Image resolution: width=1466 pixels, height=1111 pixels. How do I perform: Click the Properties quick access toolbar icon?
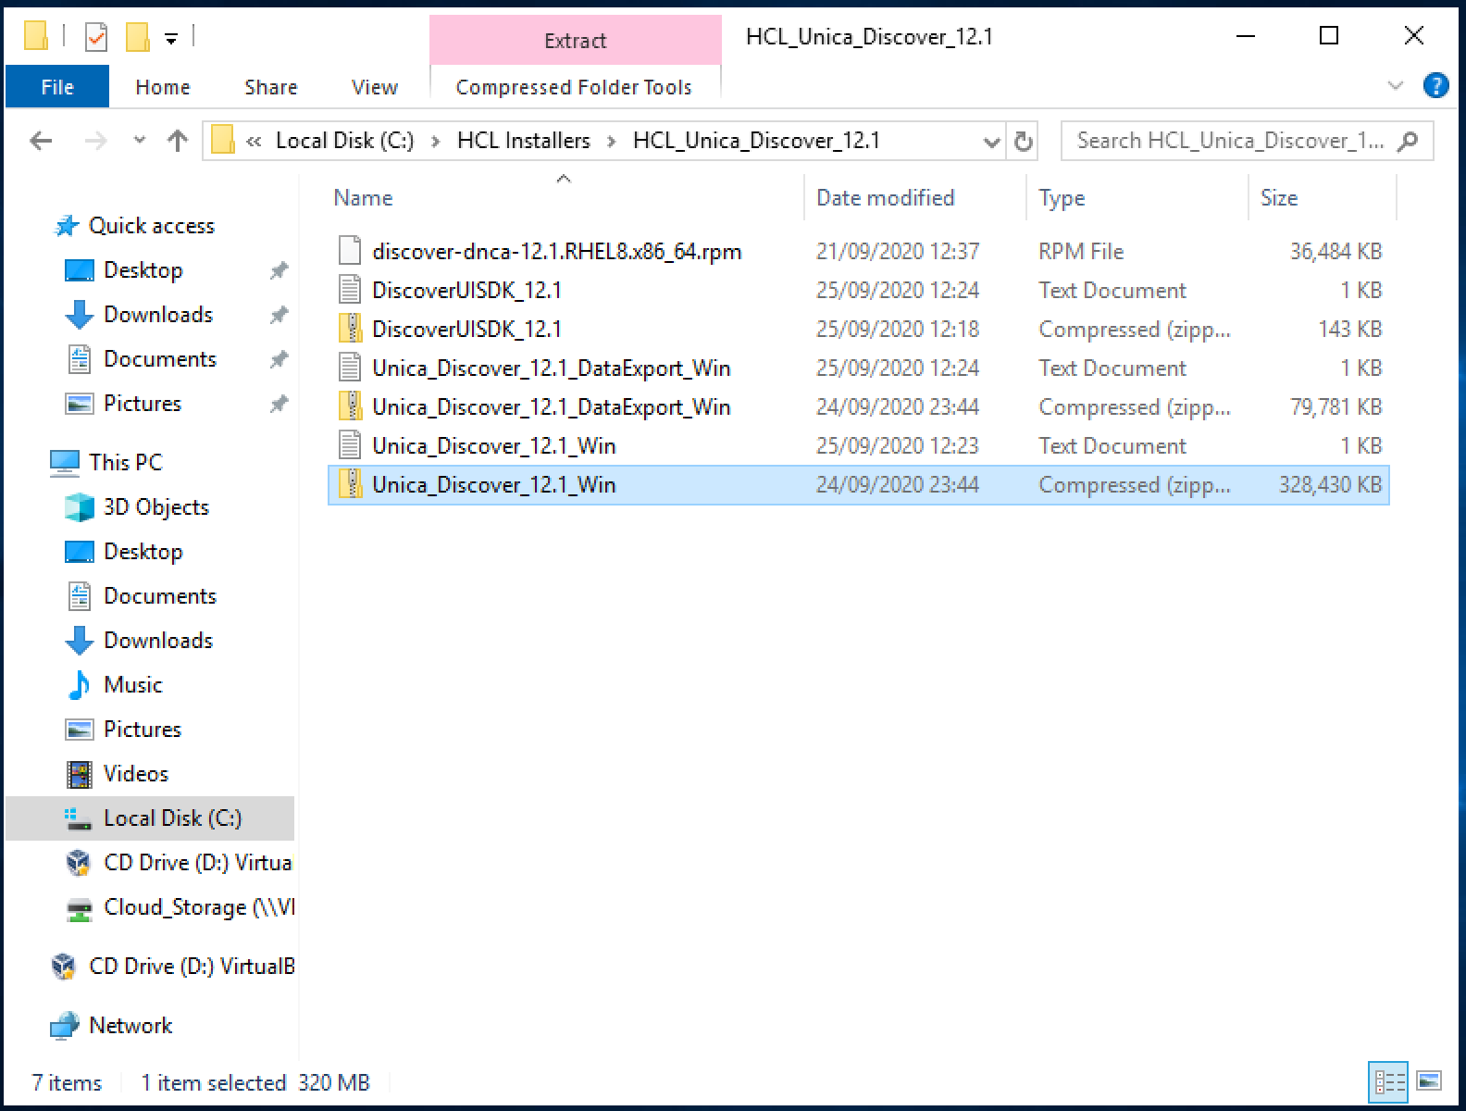pos(95,37)
